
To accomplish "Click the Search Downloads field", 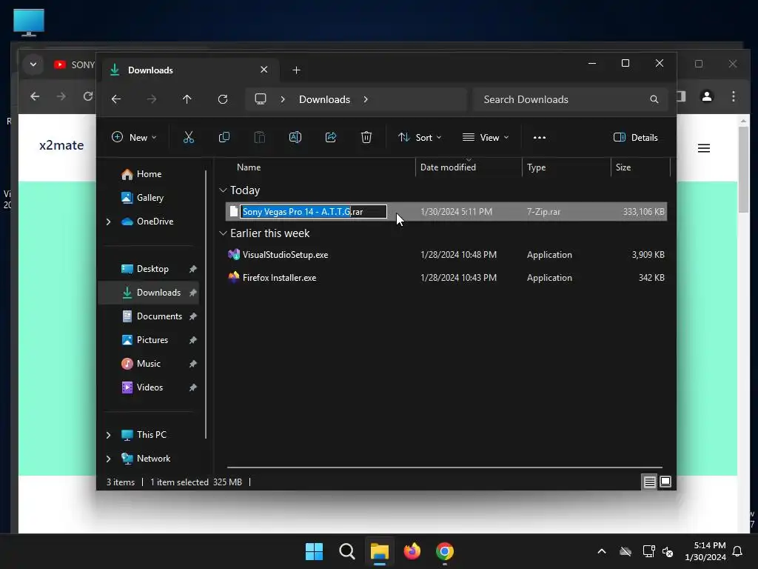I will pos(571,99).
